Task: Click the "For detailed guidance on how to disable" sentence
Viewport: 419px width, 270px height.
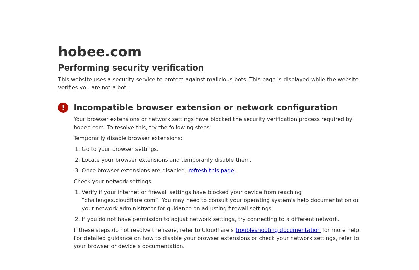Action: (216, 238)
